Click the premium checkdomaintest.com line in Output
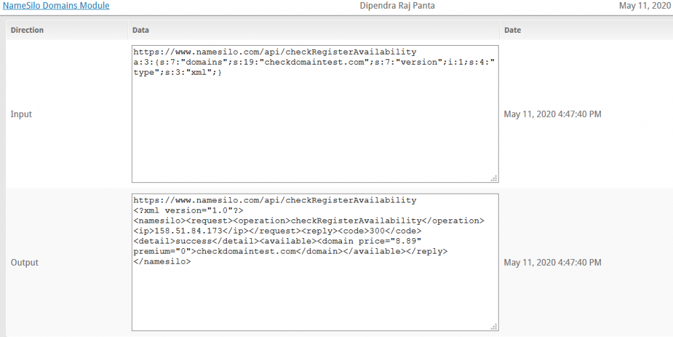 tap(291, 252)
